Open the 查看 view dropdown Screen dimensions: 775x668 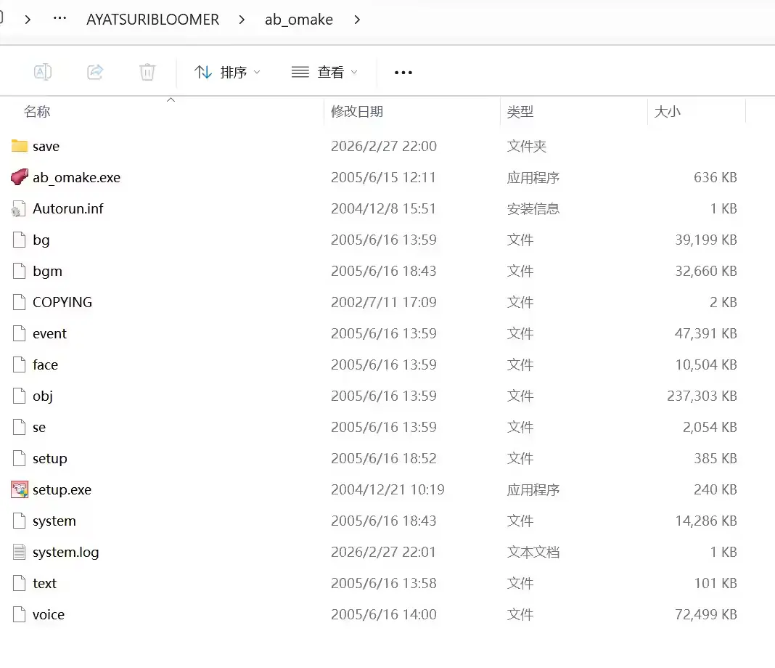(x=324, y=72)
